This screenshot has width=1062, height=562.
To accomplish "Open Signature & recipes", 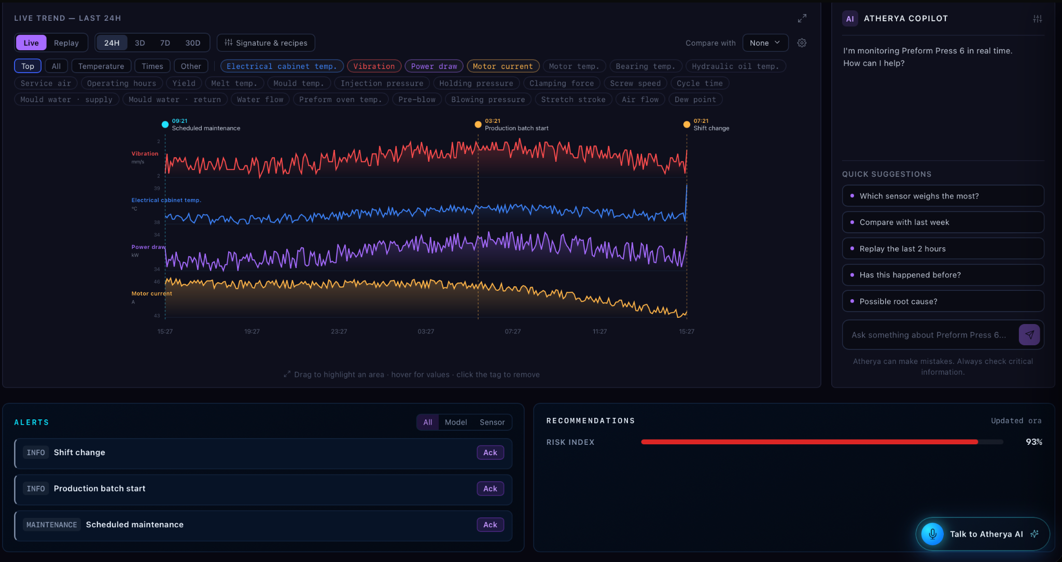I will click(x=266, y=43).
